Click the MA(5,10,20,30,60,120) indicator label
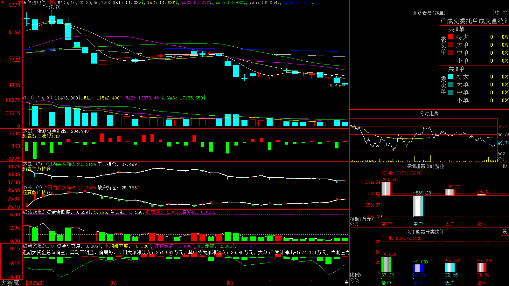The width and height of the screenshot is (509, 286). pyautogui.click(x=84, y=3)
